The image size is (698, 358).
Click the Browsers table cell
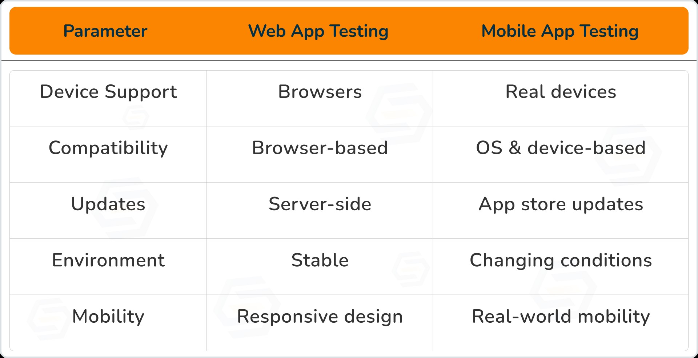[320, 92]
